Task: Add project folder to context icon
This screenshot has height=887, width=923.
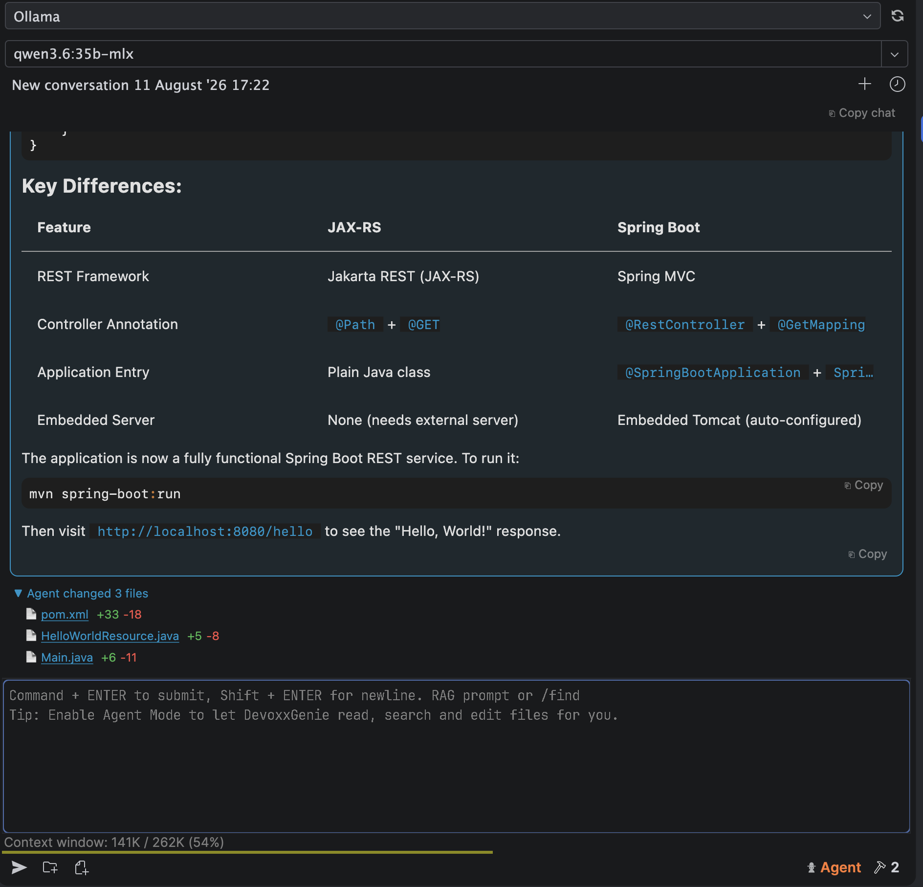Action: (x=50, y=867)
